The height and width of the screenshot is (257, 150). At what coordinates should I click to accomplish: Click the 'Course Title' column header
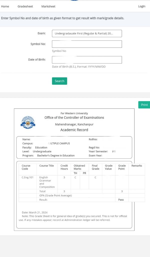click(46, 166)
